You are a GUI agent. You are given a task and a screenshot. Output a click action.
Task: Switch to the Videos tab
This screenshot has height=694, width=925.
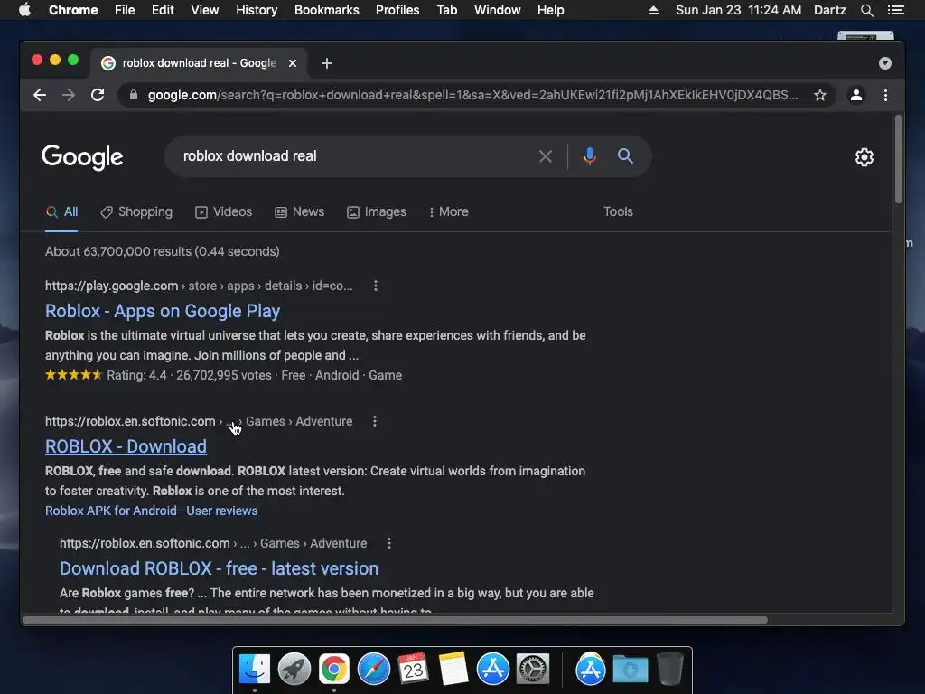[224, 211]
